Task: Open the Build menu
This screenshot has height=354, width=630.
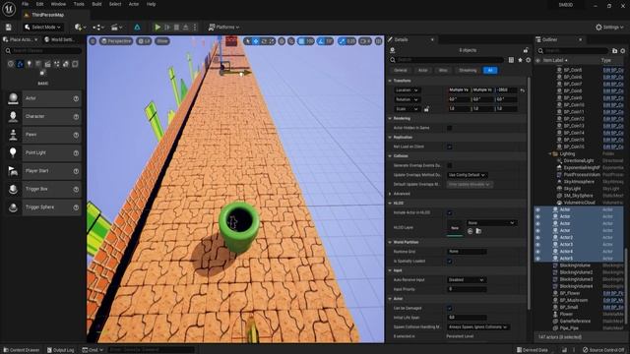Action: (96, 4)
